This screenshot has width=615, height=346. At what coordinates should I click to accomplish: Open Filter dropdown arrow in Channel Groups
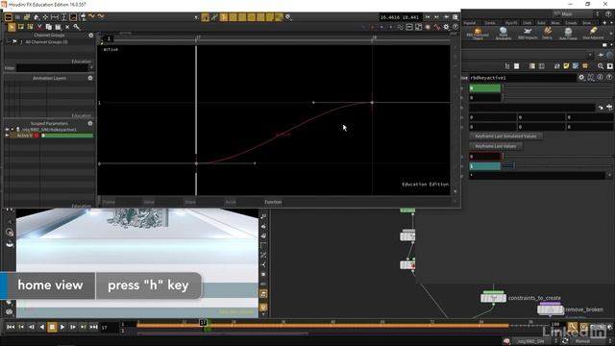(91, 68)
